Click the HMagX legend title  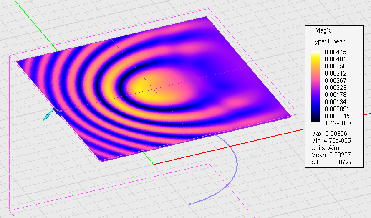pos(320,30)
